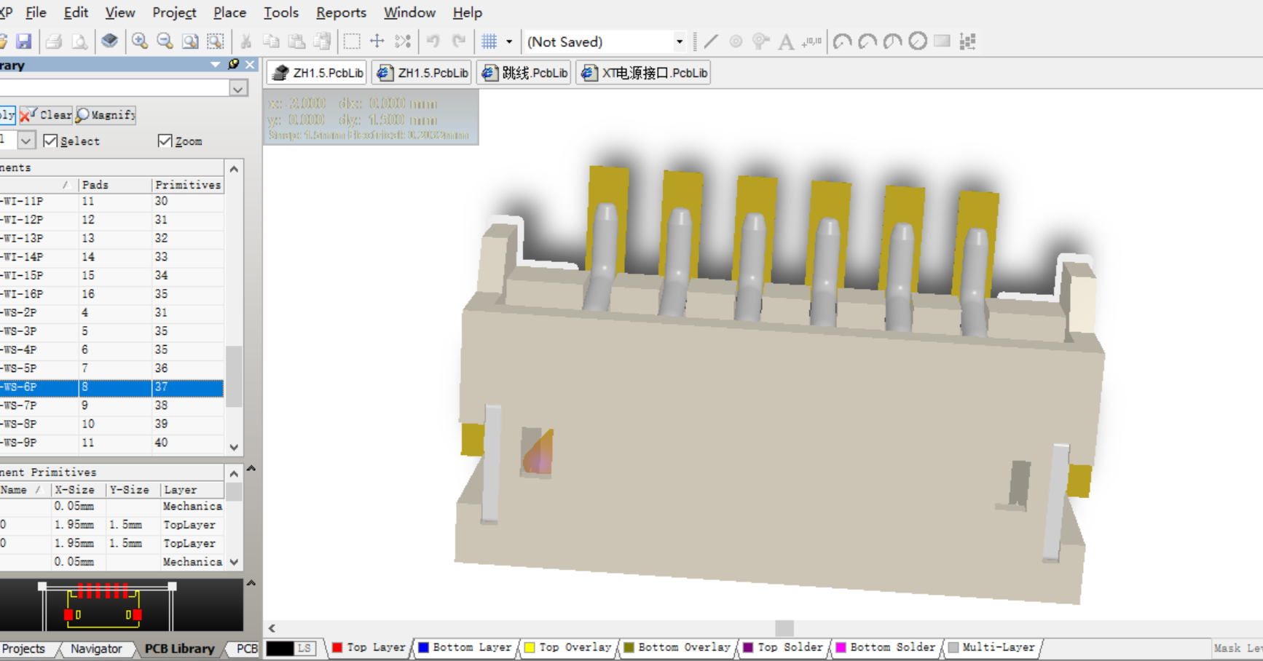Zoom out using the magnifier minus icon
The width and height of the screenshot is (1263, 661).
pos(165,41)
